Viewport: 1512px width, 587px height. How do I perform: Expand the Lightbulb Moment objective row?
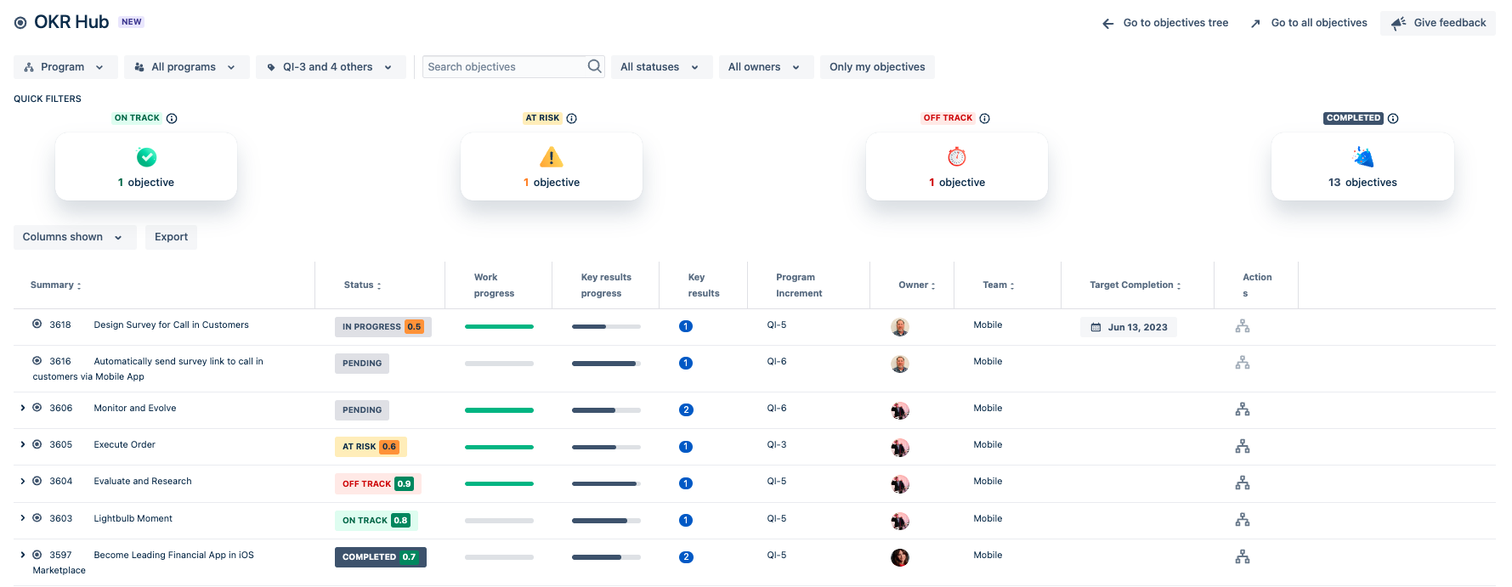pos(23,518)
